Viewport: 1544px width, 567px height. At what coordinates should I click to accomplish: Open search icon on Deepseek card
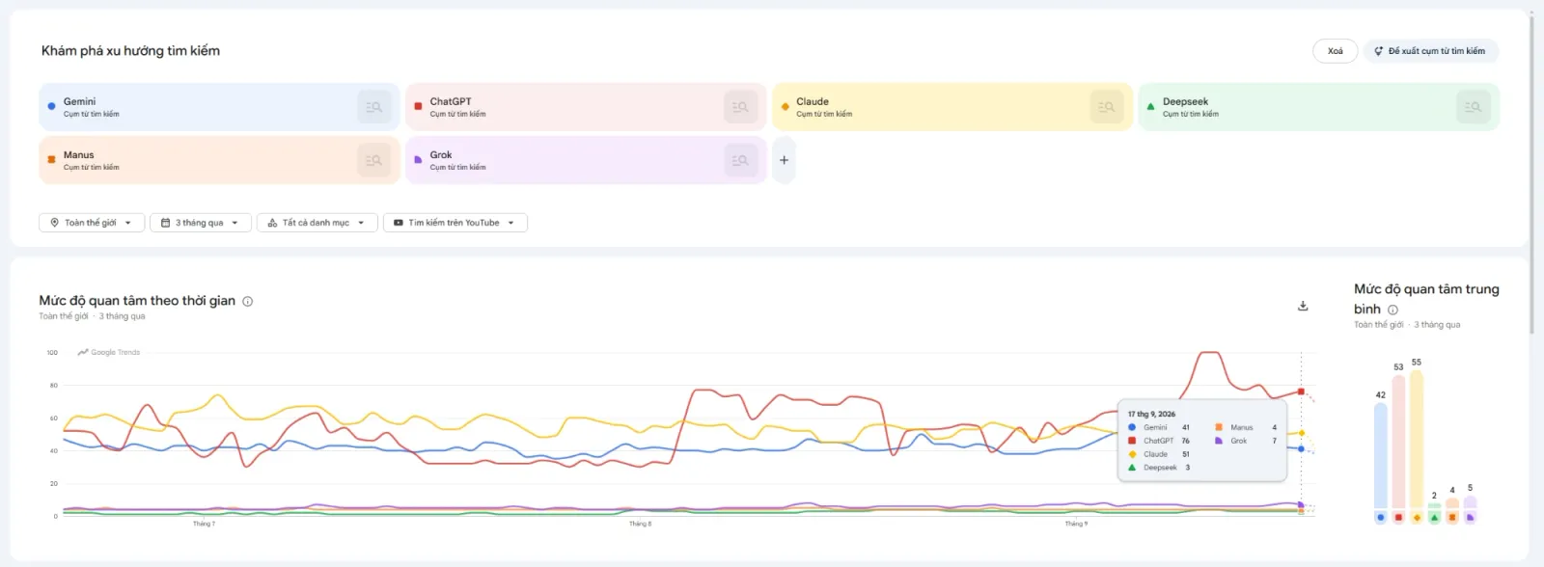point(1473,107)
